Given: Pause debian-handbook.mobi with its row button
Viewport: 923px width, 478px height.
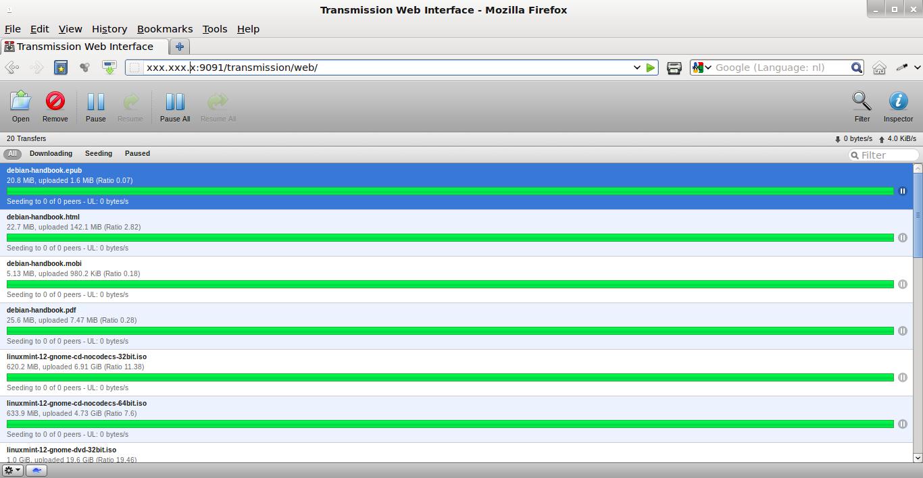Looking at the screenshot, I should pos(902,284).
